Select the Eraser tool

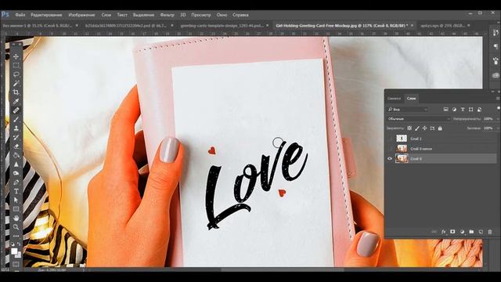click(16, 146)
